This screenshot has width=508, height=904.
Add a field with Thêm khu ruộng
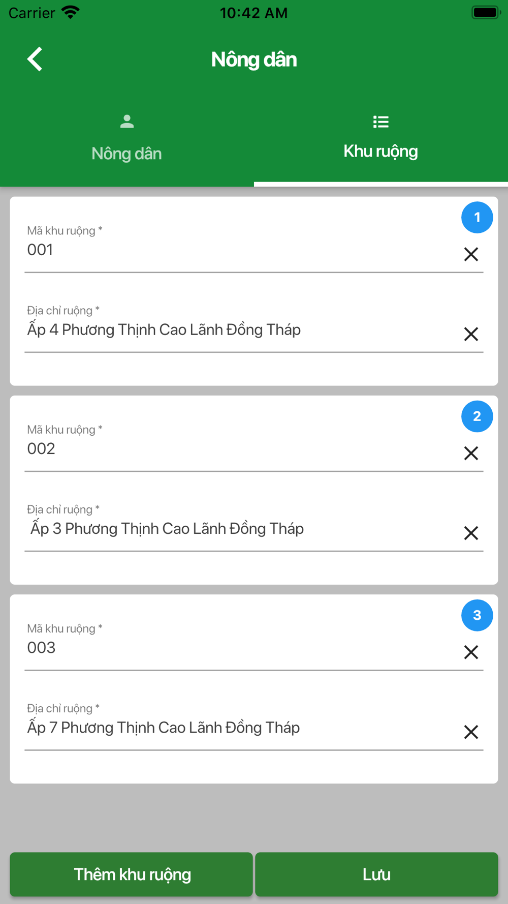coord(131,874)
